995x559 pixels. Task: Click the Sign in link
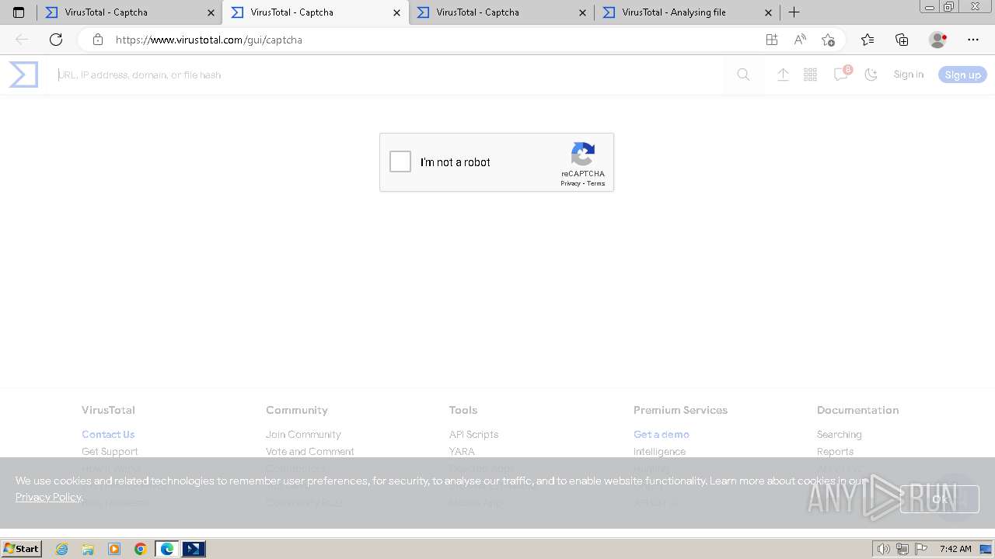909,75
